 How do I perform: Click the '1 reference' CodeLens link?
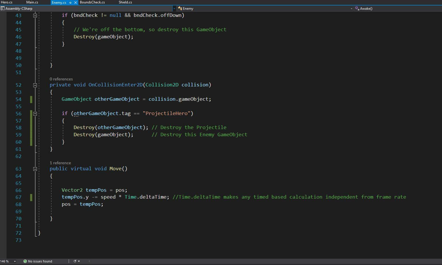(60, 163)
